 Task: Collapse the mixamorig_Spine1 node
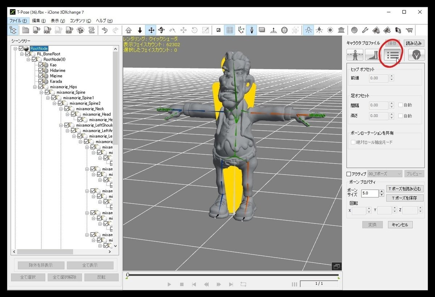(48, 98)
